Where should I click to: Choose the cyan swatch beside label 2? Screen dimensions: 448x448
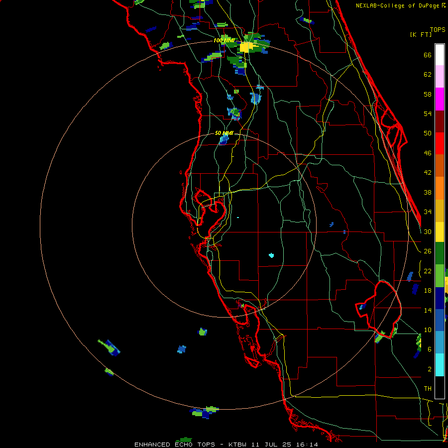[440, 365]
